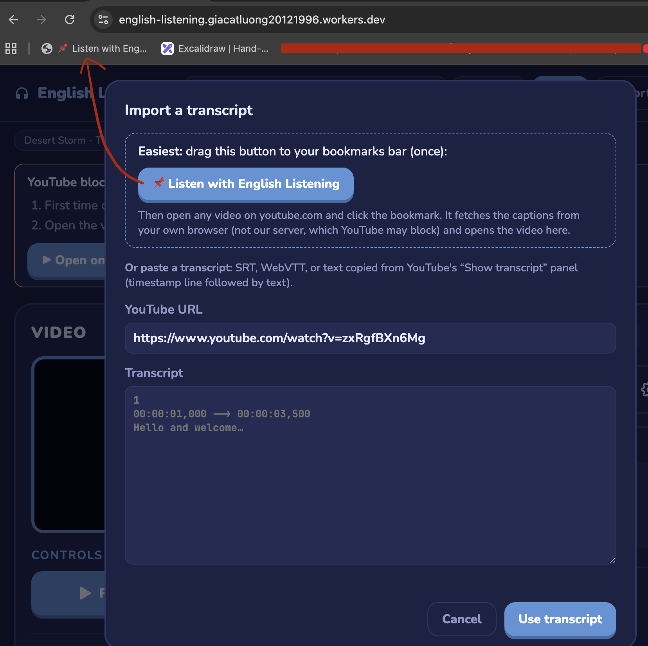Grab the Transcript textarea resize handle

coord(612,560)
